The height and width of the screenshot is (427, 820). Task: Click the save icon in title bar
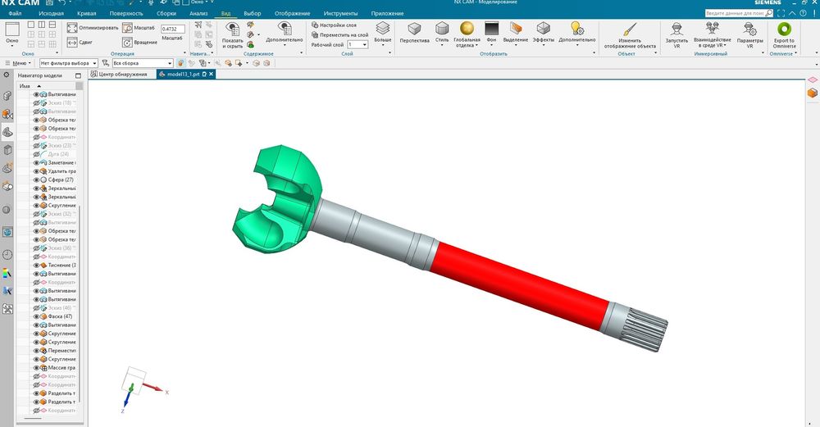click(49, 2)
